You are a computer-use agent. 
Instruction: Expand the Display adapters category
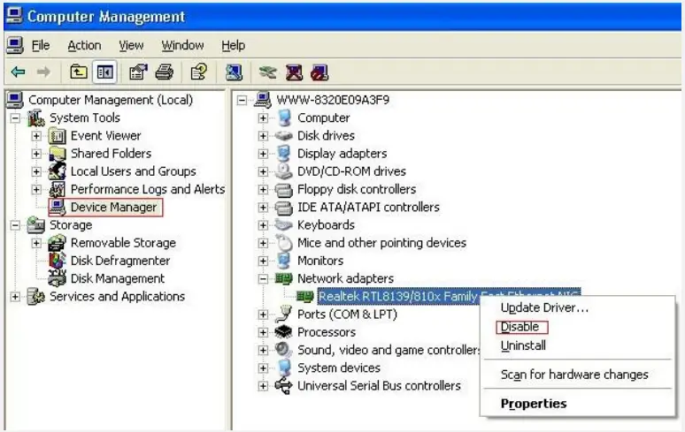coord(263,154)
